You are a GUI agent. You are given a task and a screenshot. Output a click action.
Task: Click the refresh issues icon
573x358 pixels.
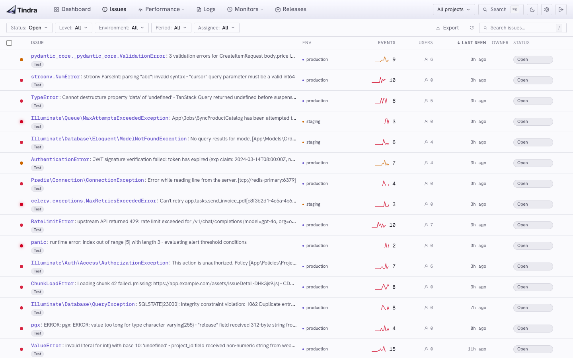coord(472,28)
